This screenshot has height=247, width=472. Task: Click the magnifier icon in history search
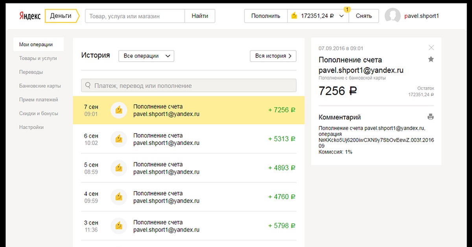(88, 85)
